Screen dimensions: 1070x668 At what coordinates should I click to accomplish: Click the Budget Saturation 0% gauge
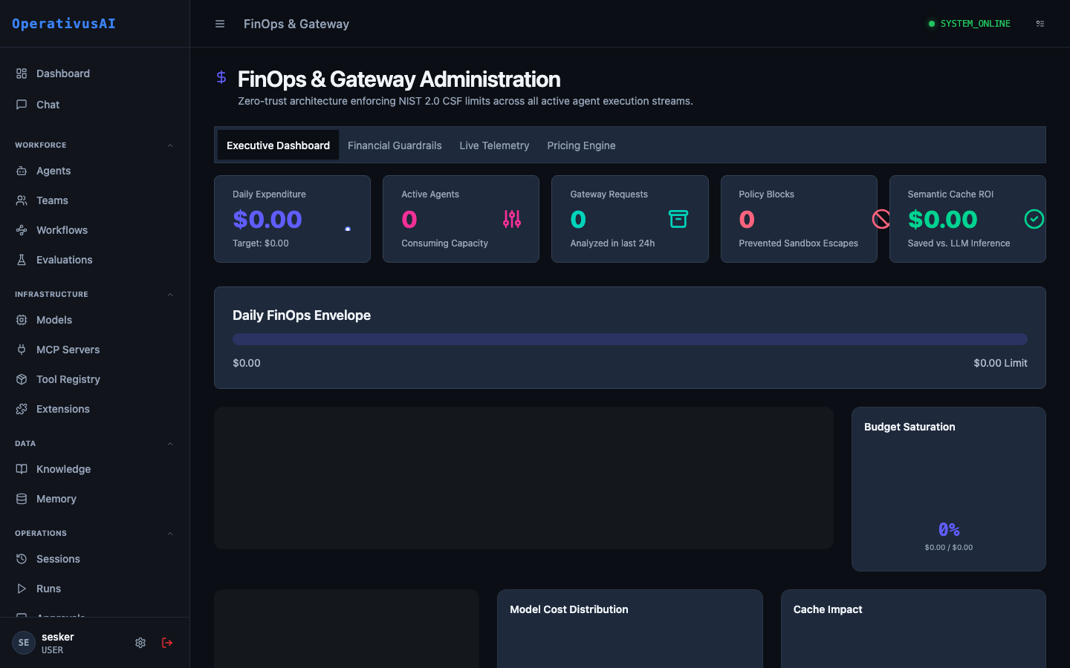(x=949, y=529)
